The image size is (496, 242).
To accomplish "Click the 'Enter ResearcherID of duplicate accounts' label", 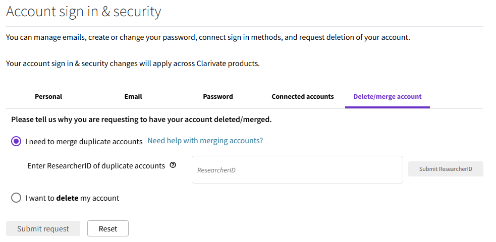I will coord(96,165).
